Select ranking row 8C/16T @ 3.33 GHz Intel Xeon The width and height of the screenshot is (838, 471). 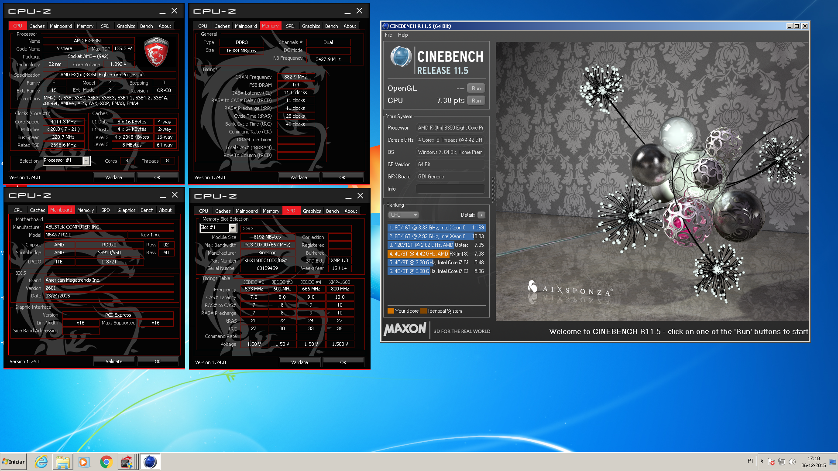(436, 228)
